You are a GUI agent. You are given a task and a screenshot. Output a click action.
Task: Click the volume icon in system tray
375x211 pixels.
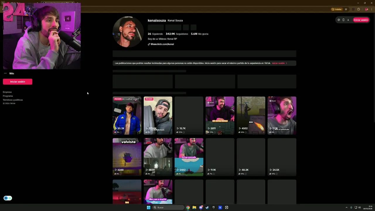[359, 207]
